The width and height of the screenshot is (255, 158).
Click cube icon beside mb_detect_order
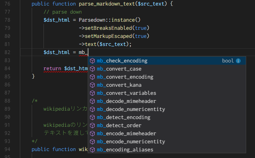pyautogui.click(x=92, y=126)
